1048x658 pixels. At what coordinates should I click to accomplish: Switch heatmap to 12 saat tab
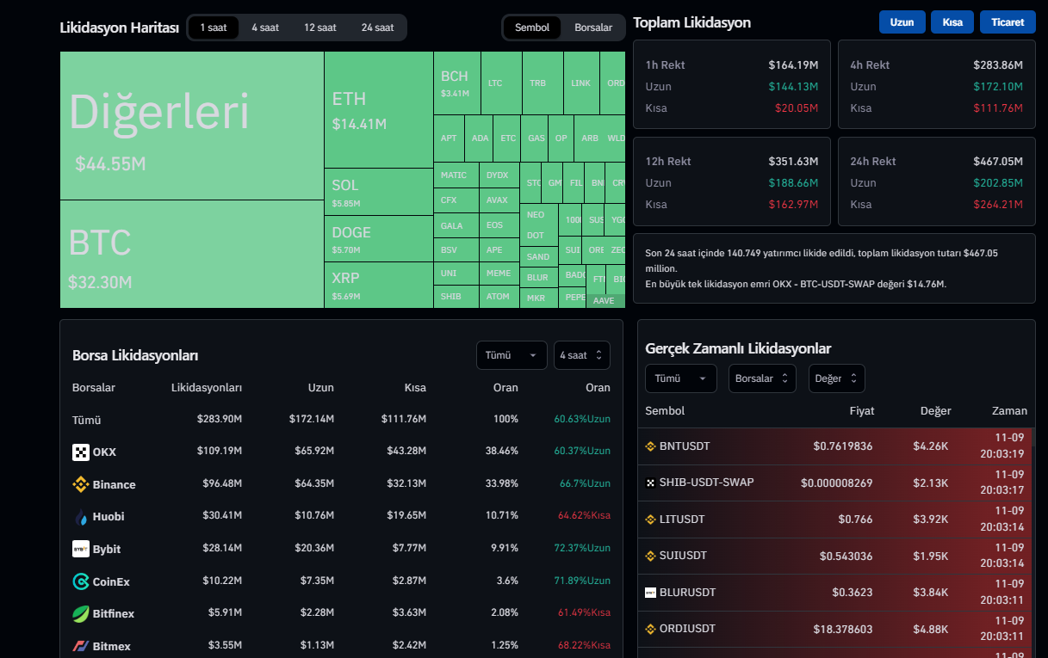tap(319, 28)
